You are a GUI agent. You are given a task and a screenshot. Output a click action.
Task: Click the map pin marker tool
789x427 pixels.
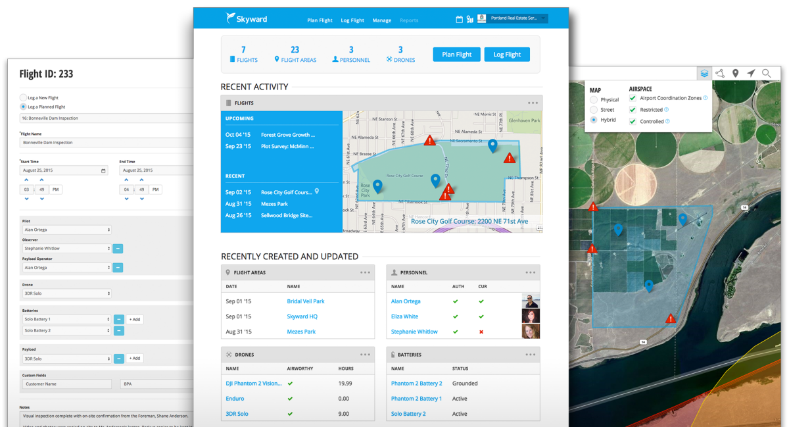click(736, 74)
